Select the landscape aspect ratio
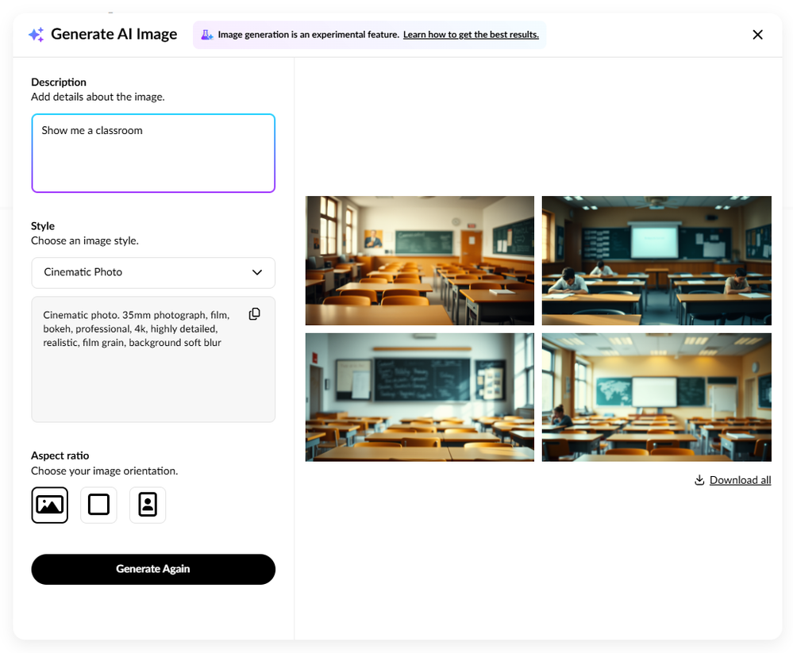 (49, 505)
